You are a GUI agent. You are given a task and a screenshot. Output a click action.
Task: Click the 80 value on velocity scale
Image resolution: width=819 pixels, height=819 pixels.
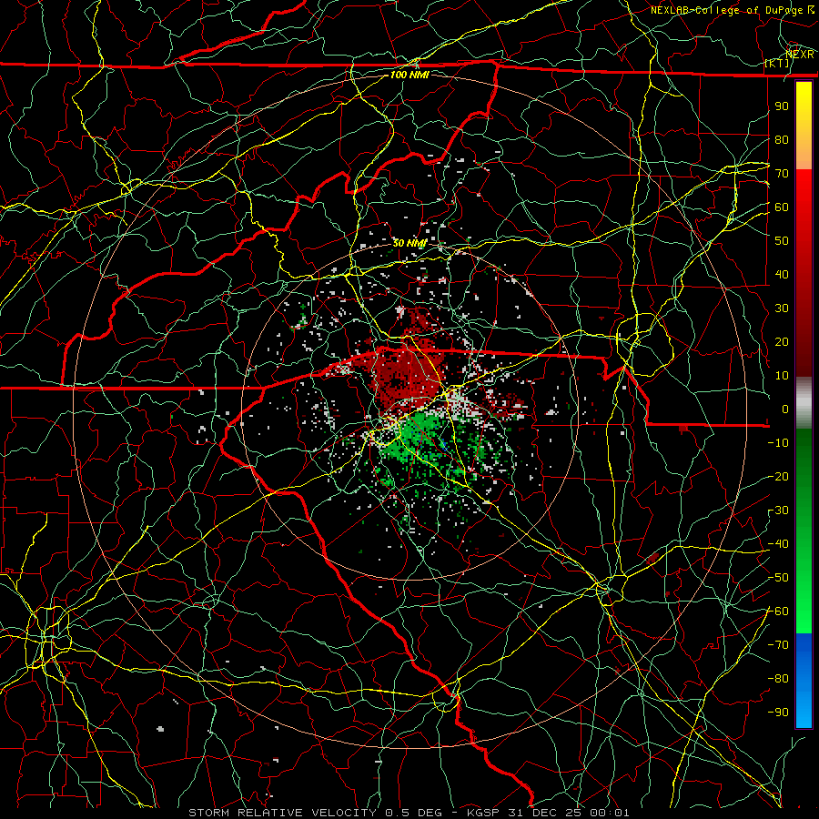click(782, 139)
